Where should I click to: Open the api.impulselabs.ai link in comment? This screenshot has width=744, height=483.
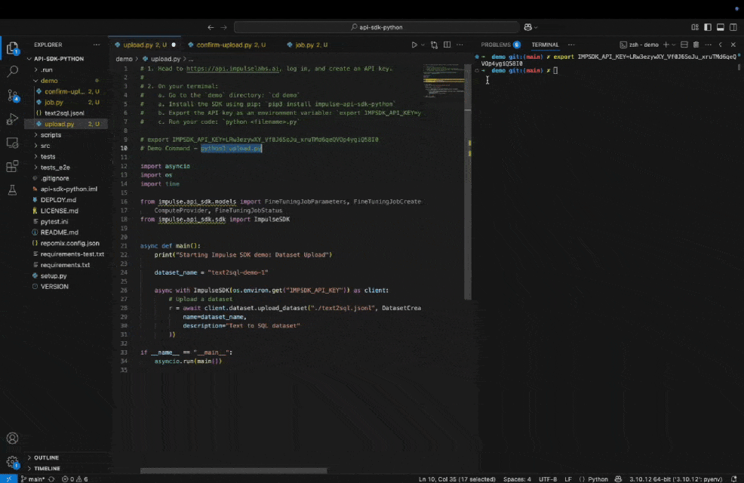tap(232, 69)
